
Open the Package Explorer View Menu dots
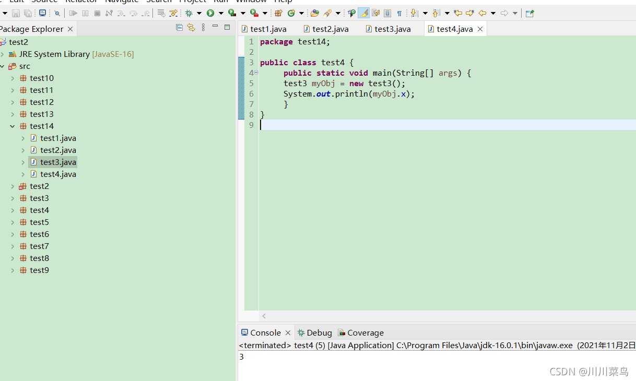coord(203,28)
